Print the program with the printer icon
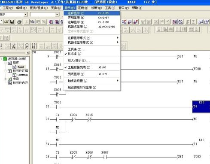This screenshot has height=164, width=210. tap(19, 22)
